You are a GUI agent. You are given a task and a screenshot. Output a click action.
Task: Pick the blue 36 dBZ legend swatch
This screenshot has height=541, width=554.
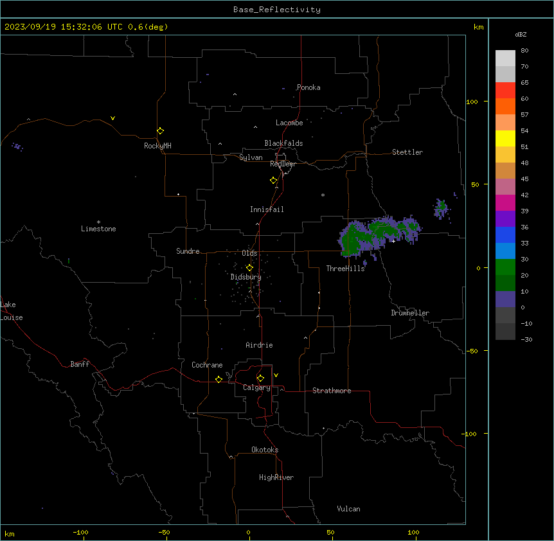[505, 235]
